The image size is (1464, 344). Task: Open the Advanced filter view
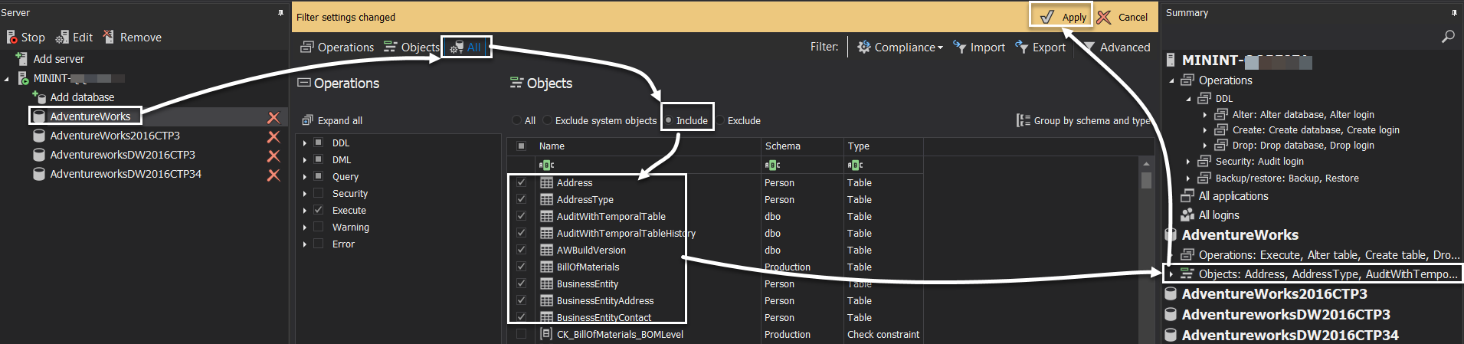(1116, 48)
